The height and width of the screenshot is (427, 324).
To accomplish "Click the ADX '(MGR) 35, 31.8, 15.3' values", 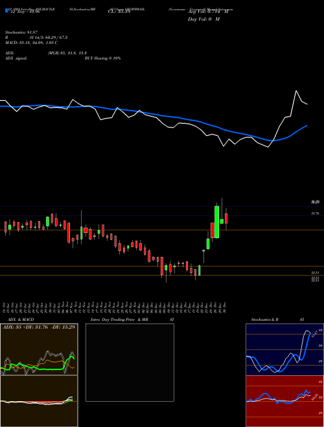I will [x=67, y=53].
